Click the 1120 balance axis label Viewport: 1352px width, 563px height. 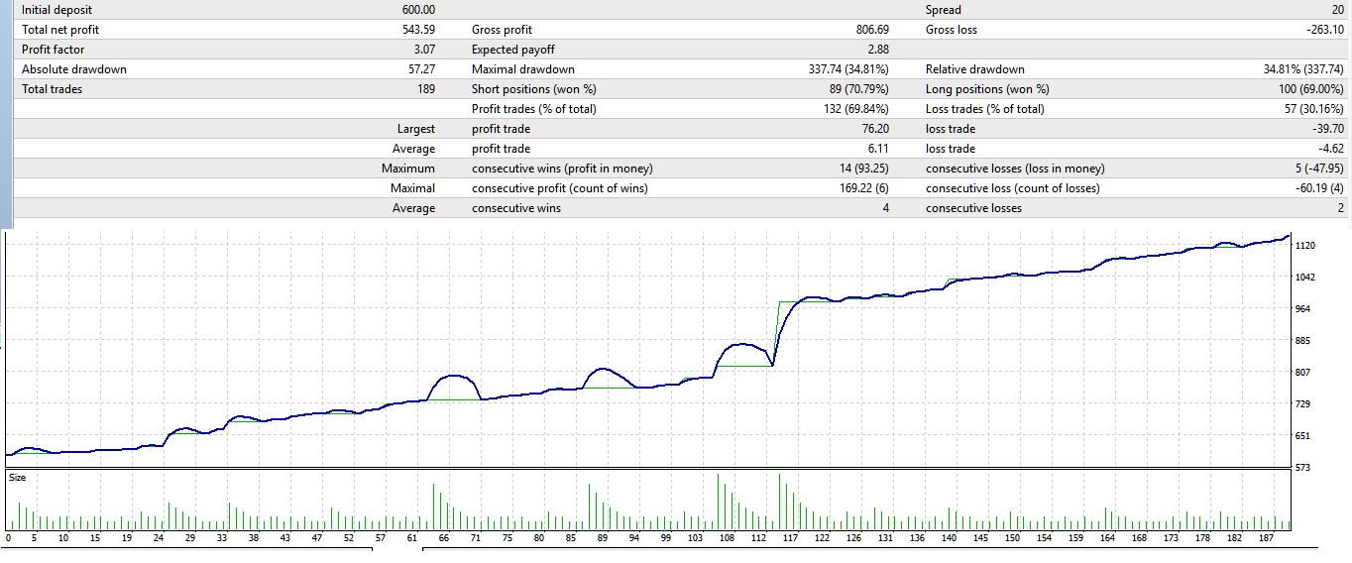1306,246
